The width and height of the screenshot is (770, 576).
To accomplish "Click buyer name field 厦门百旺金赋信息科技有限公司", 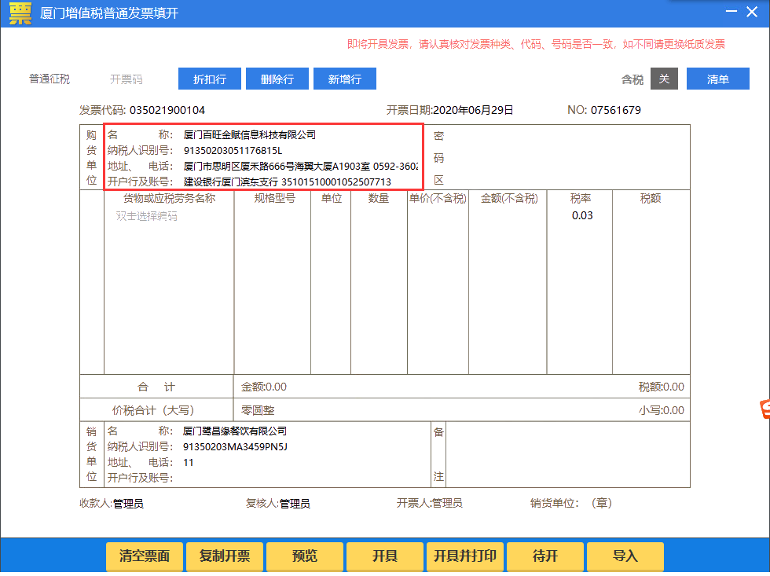I will coord(250,134).
